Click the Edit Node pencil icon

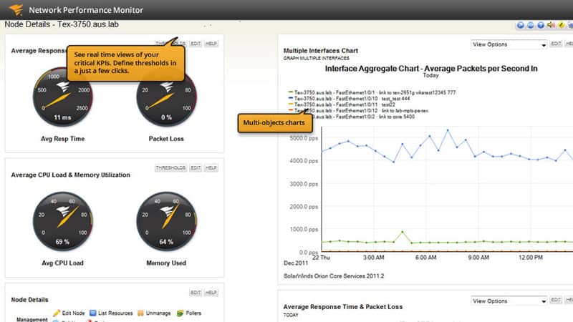57,313
